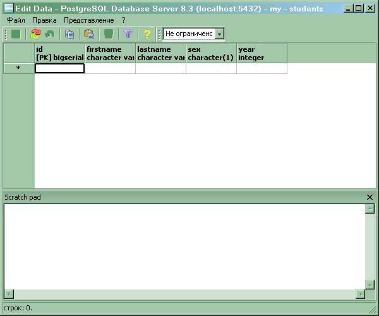379x316 pixels.
Task: Close the Edit Data window
Action: point(370,8)
